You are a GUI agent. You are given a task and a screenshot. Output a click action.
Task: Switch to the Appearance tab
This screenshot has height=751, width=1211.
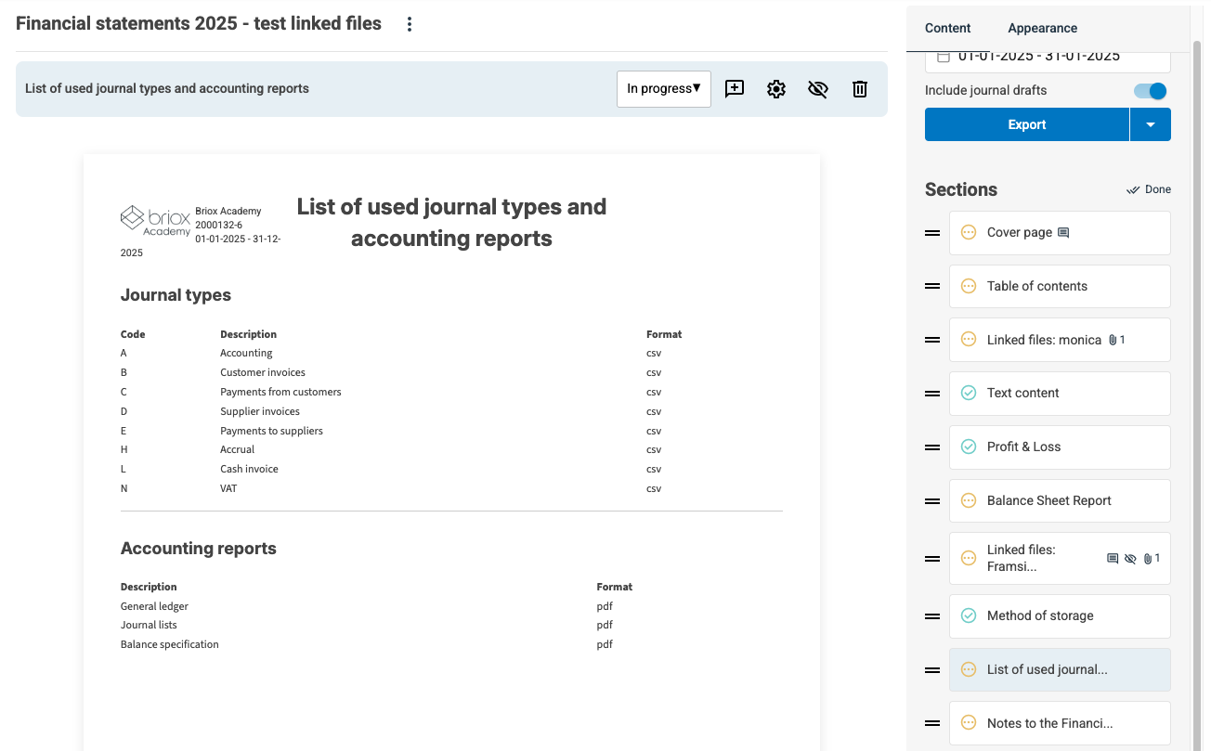coord(1042,28)
